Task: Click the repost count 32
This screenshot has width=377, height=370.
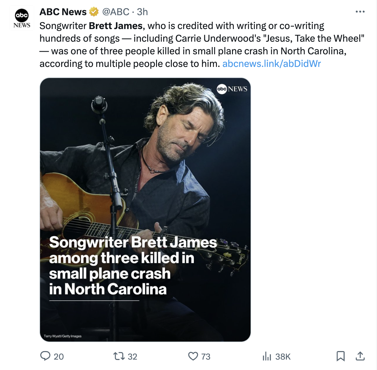Action: (x=132, y=357)
